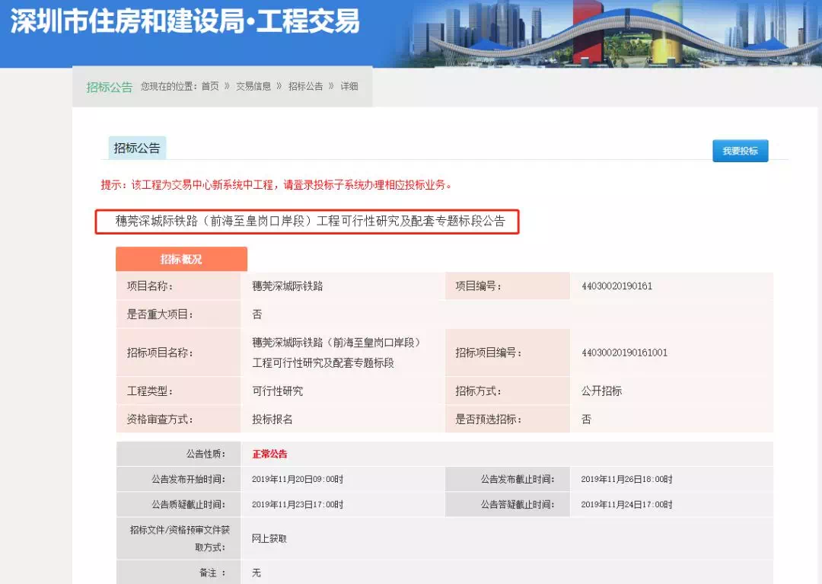Go to 交易信息 in the breadcrumb
The width and height of the screenshot is (822, 584).
point(253,87)
